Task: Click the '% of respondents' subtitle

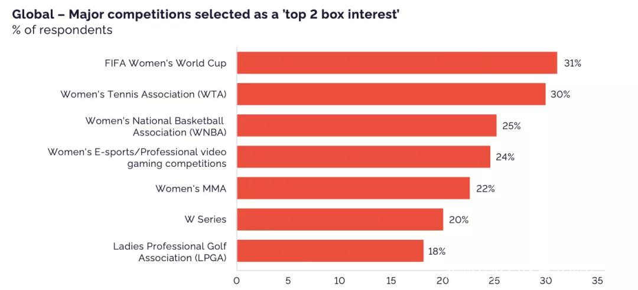Action: coord(62,30)
